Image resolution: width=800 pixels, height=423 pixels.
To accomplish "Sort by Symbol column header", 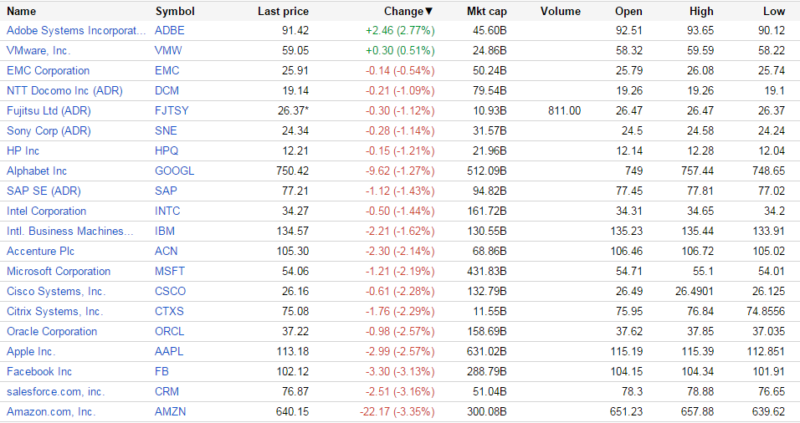I will click(175, 12).
